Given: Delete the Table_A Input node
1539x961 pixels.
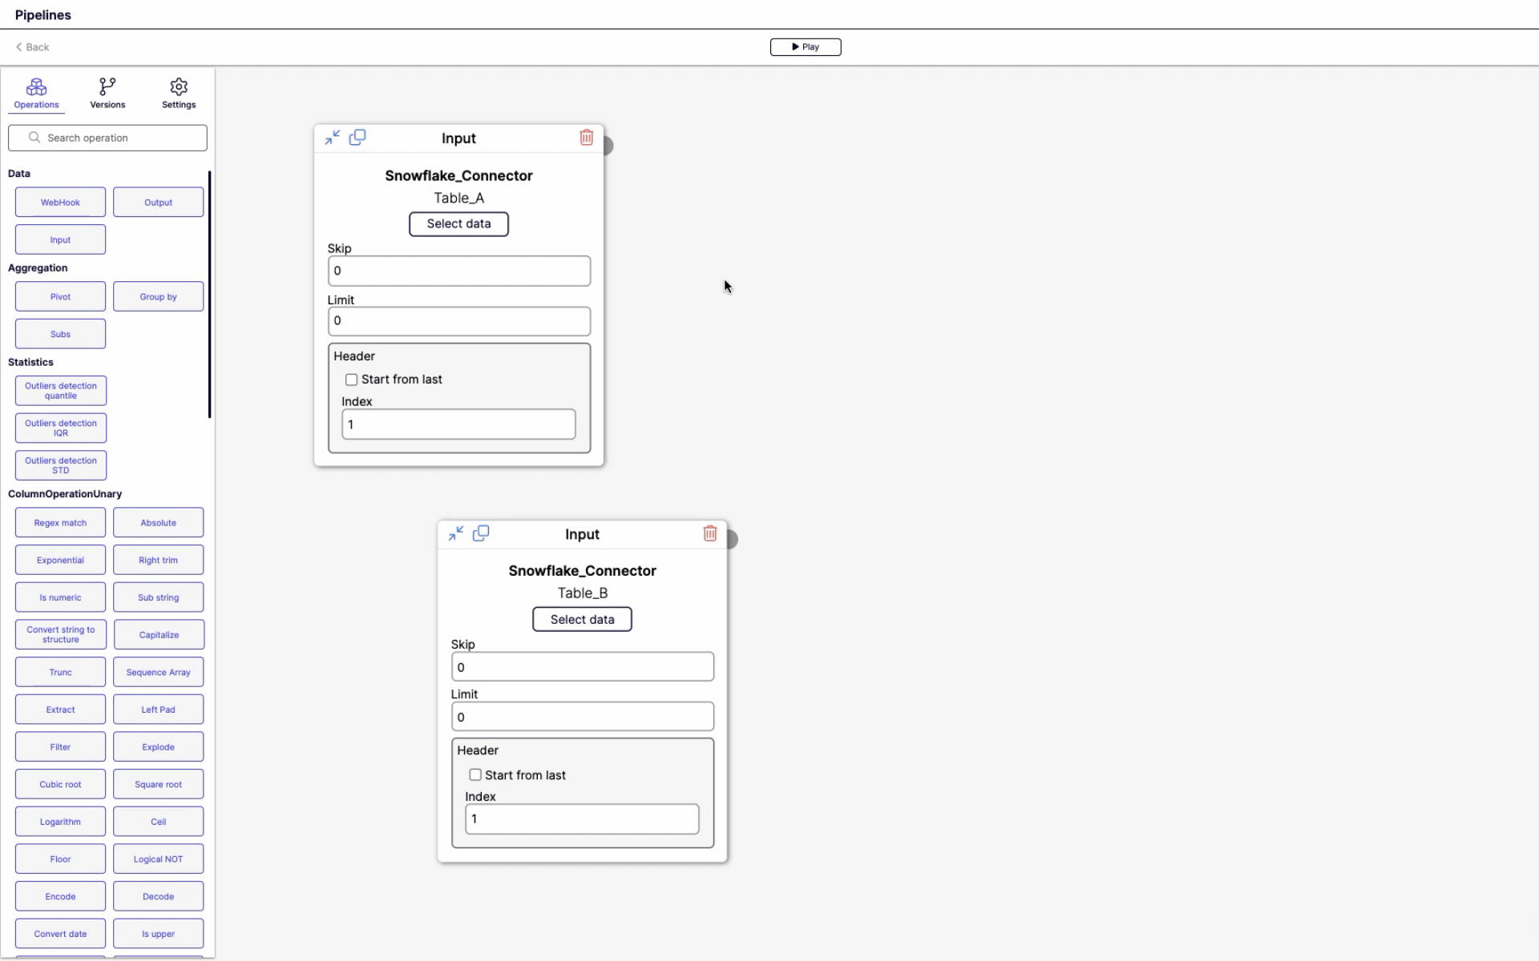Looking at the screenshot, I should 586,137.
